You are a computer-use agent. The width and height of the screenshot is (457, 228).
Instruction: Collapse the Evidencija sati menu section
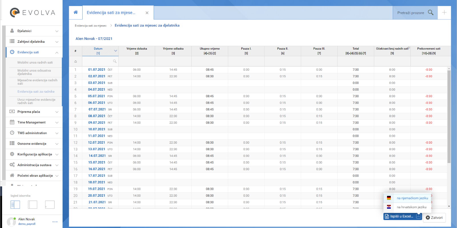tap(57, 52)
